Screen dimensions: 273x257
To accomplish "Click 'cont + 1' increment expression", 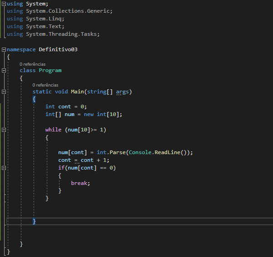I will click(x=93, y=160).
